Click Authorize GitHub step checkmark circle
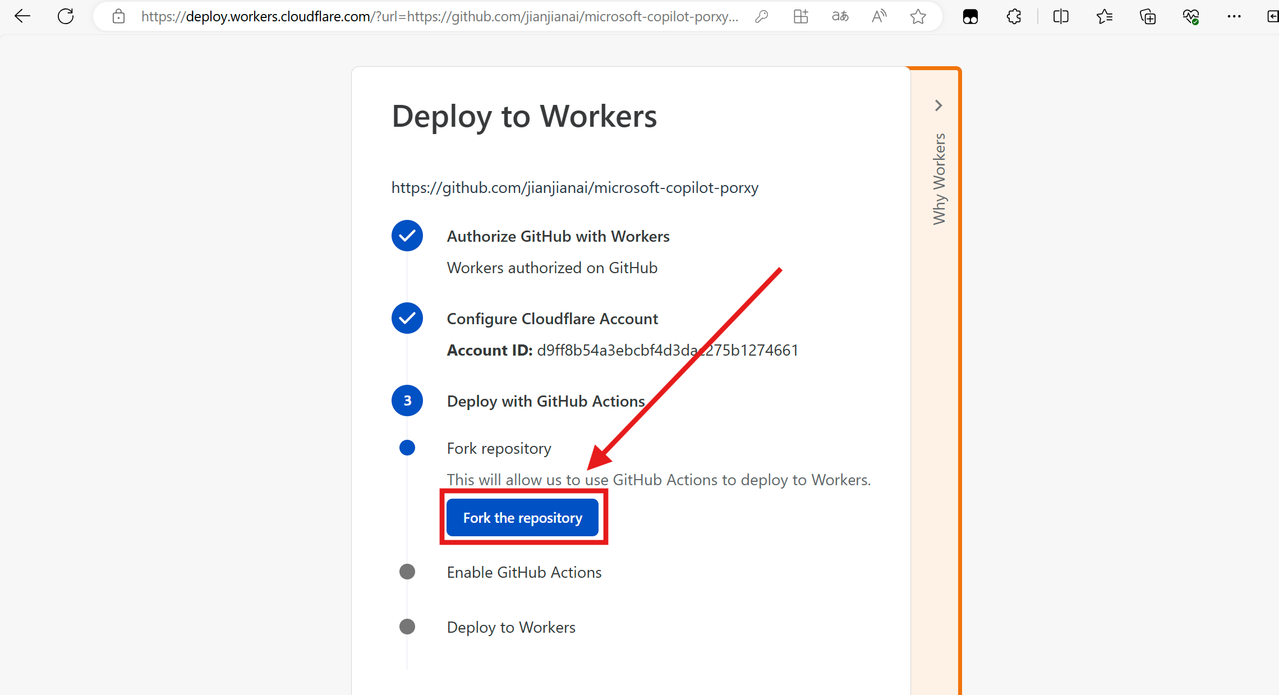 [407, 236]
